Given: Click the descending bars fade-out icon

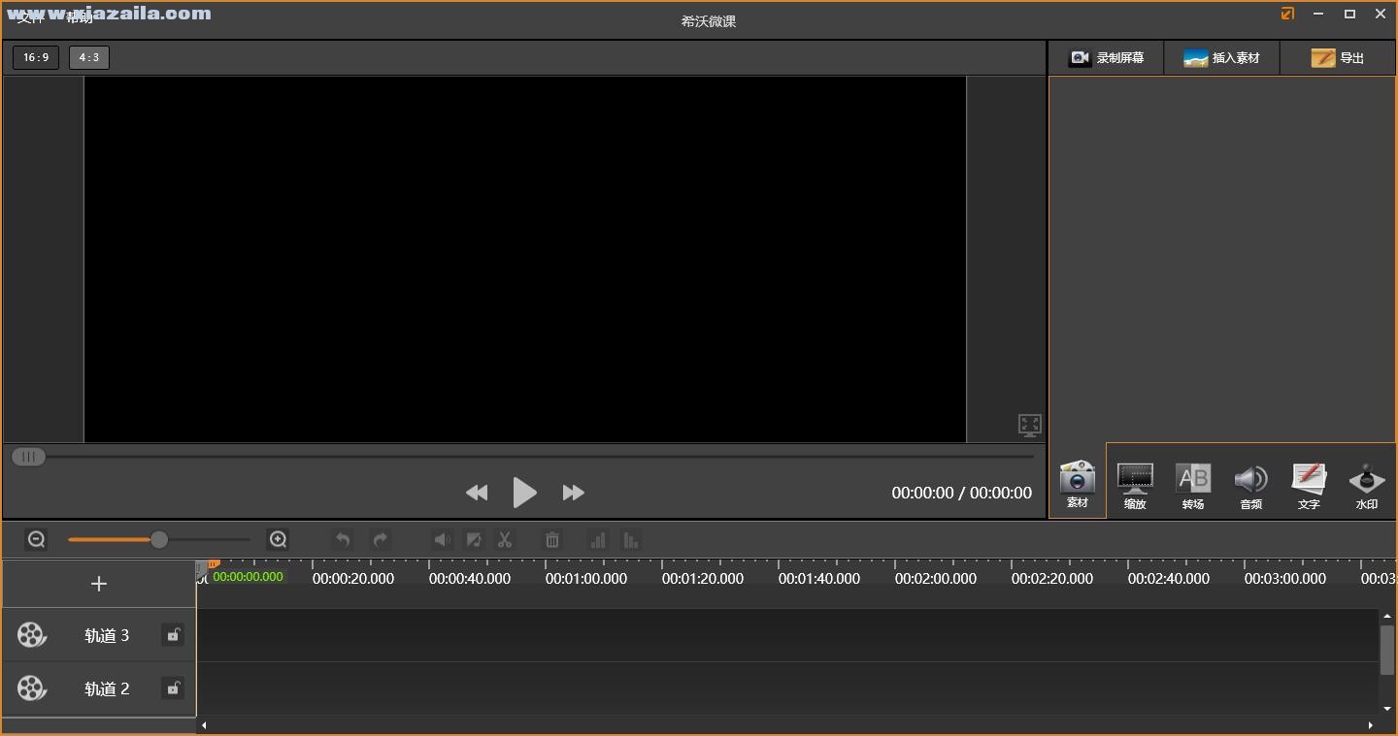Looking at the screenshot, I should pyautogui.click(x=631, y=540).
